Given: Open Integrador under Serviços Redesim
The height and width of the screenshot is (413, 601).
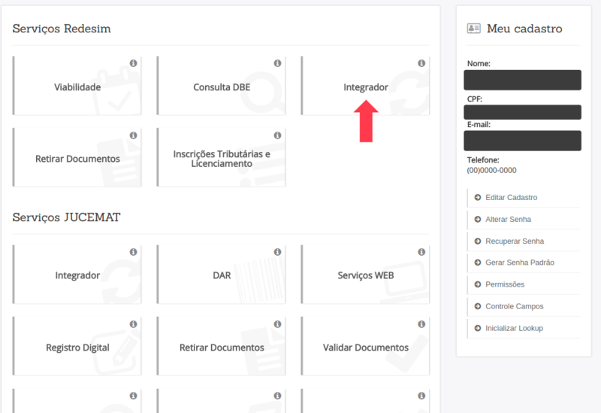Looking at the screenshot, I should tap(365, 86).
